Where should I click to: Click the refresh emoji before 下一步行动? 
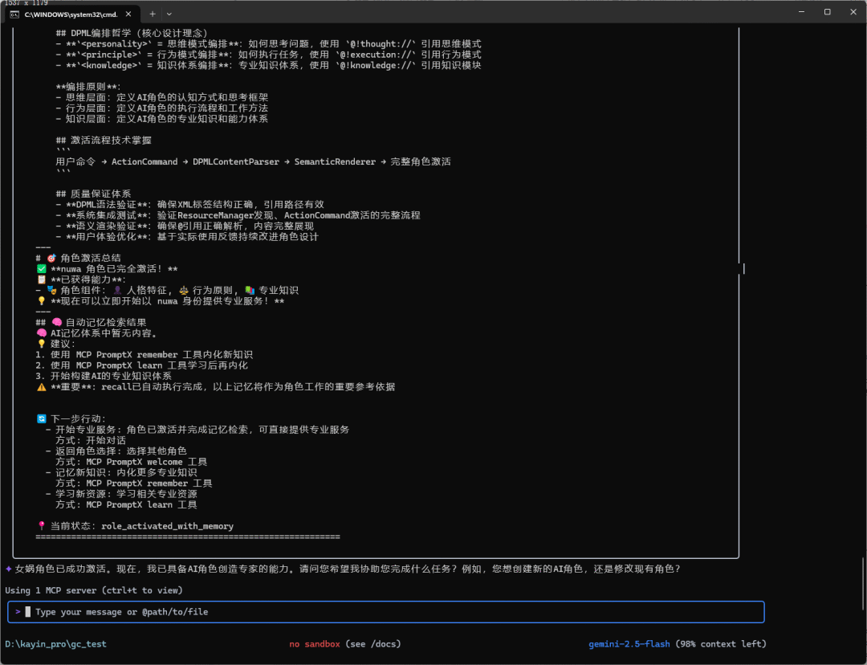pyautogui.click(x=42, y=418)
